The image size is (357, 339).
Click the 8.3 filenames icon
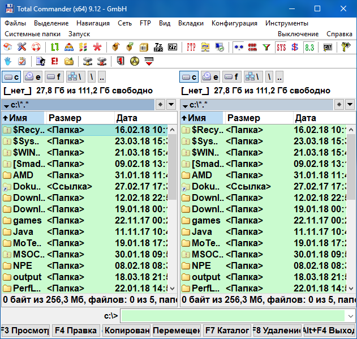(x=309, y=47)
